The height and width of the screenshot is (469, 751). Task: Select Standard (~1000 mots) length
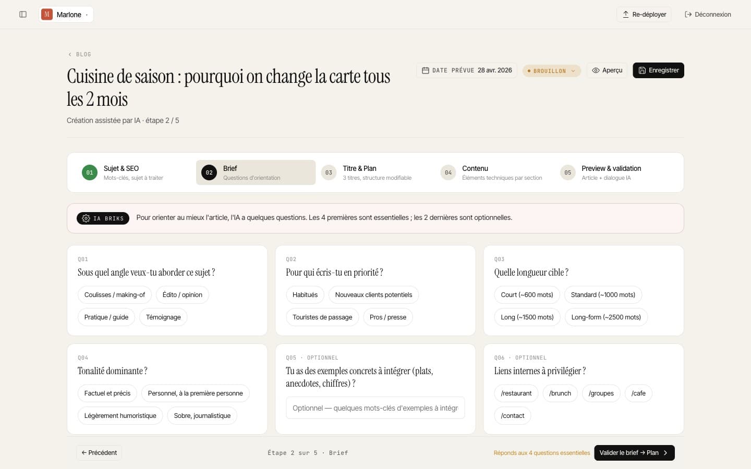pyautogui.click(x=603, y=295)
